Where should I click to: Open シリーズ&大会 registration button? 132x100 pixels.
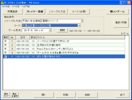57,11
